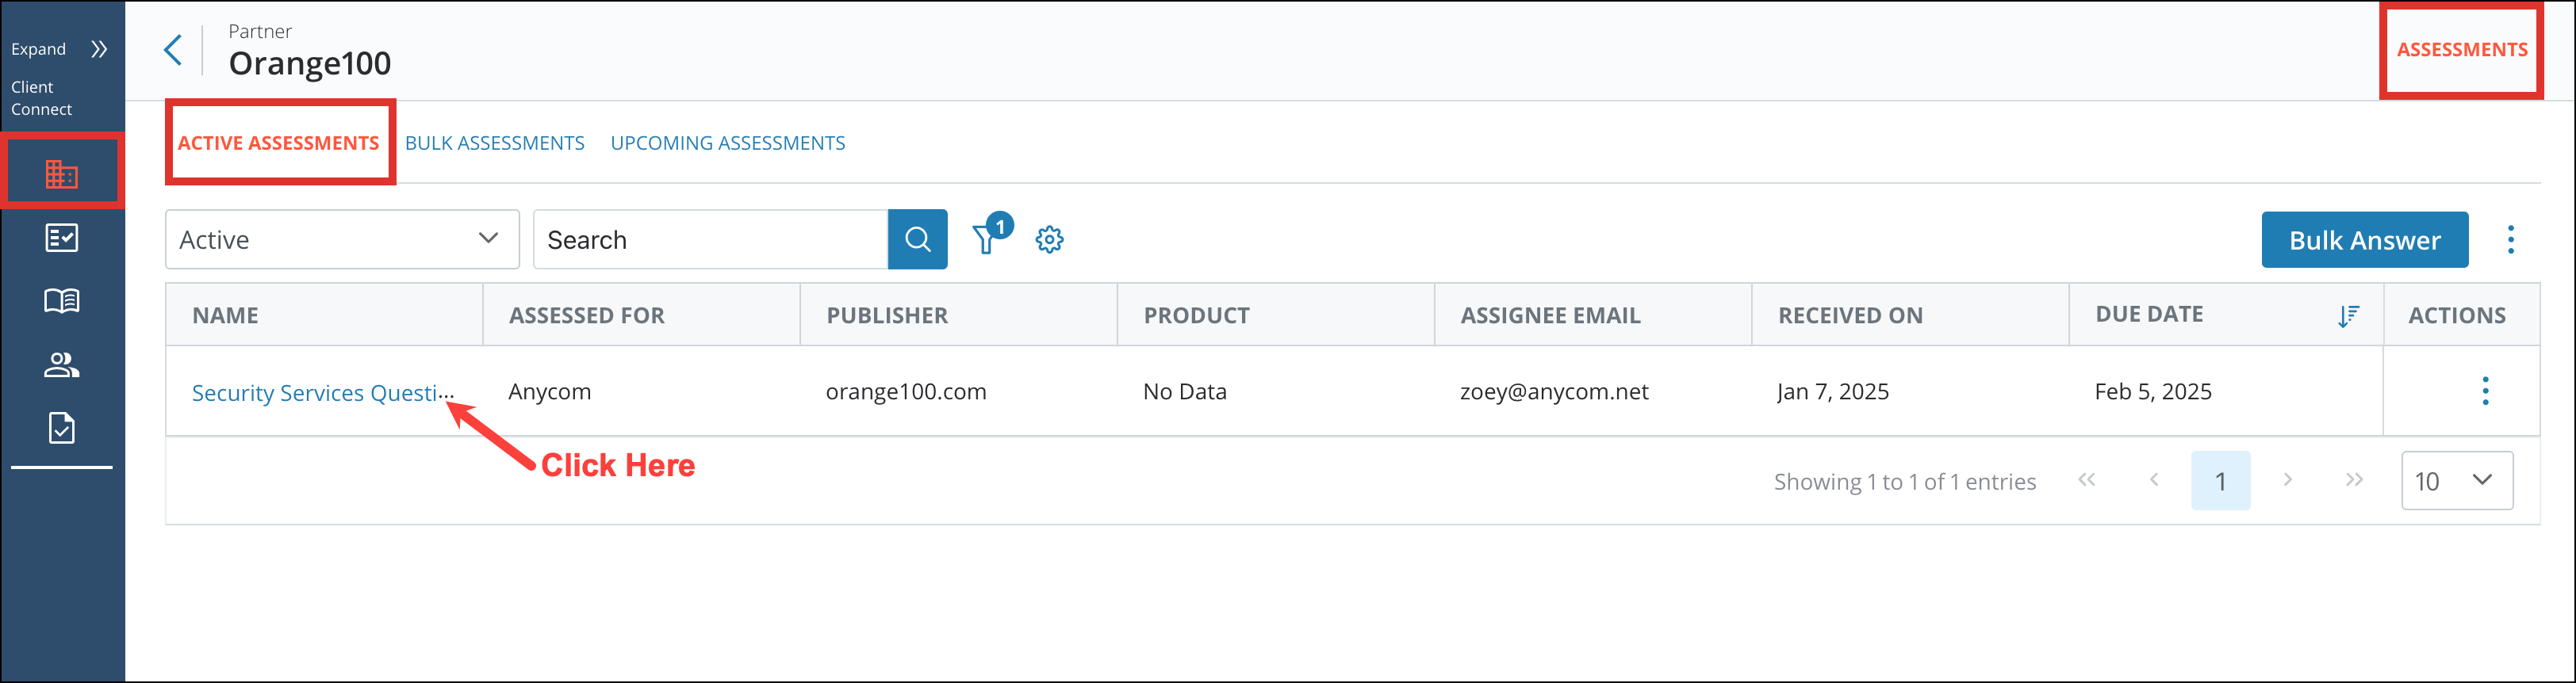The width and height of the screenshot is (2576, 683).
Task: Open the Security Services Questionnaire link
Action: 322,392
